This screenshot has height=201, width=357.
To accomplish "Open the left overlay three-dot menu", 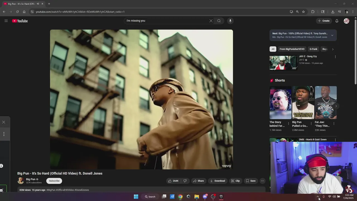I will pos(4,134).
